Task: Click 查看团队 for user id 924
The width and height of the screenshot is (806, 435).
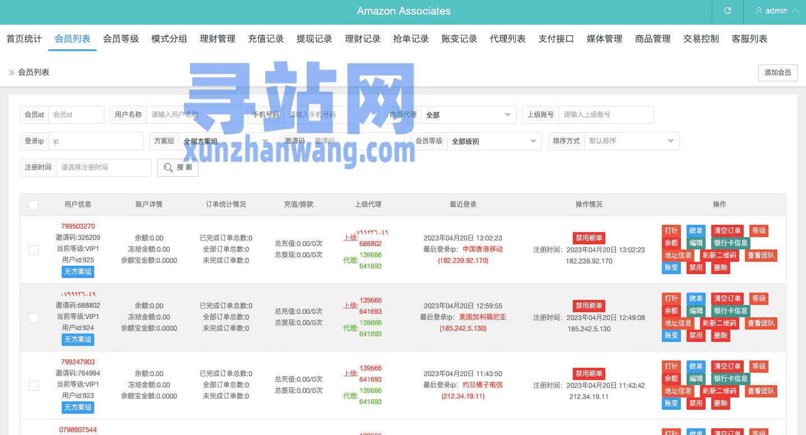Action: pyautogui.click(x=761, y=323)
